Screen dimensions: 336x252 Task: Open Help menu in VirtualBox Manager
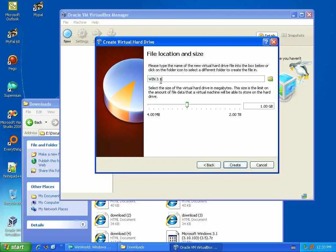click(x=95, y=22)
